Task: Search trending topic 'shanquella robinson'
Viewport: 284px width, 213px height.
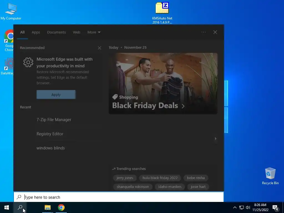Action: (x=133, y=187)
